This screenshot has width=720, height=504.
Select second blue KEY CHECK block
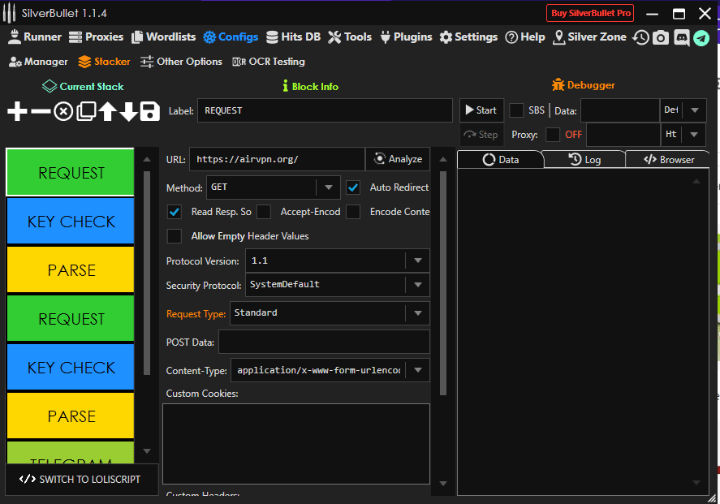pos(71,367)
